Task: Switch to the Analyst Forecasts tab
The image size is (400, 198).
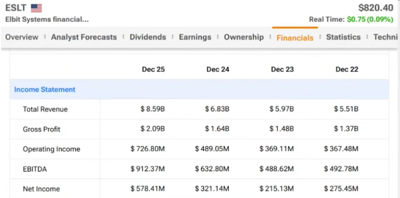Action: pyautogui.click(x=84, y=37)
